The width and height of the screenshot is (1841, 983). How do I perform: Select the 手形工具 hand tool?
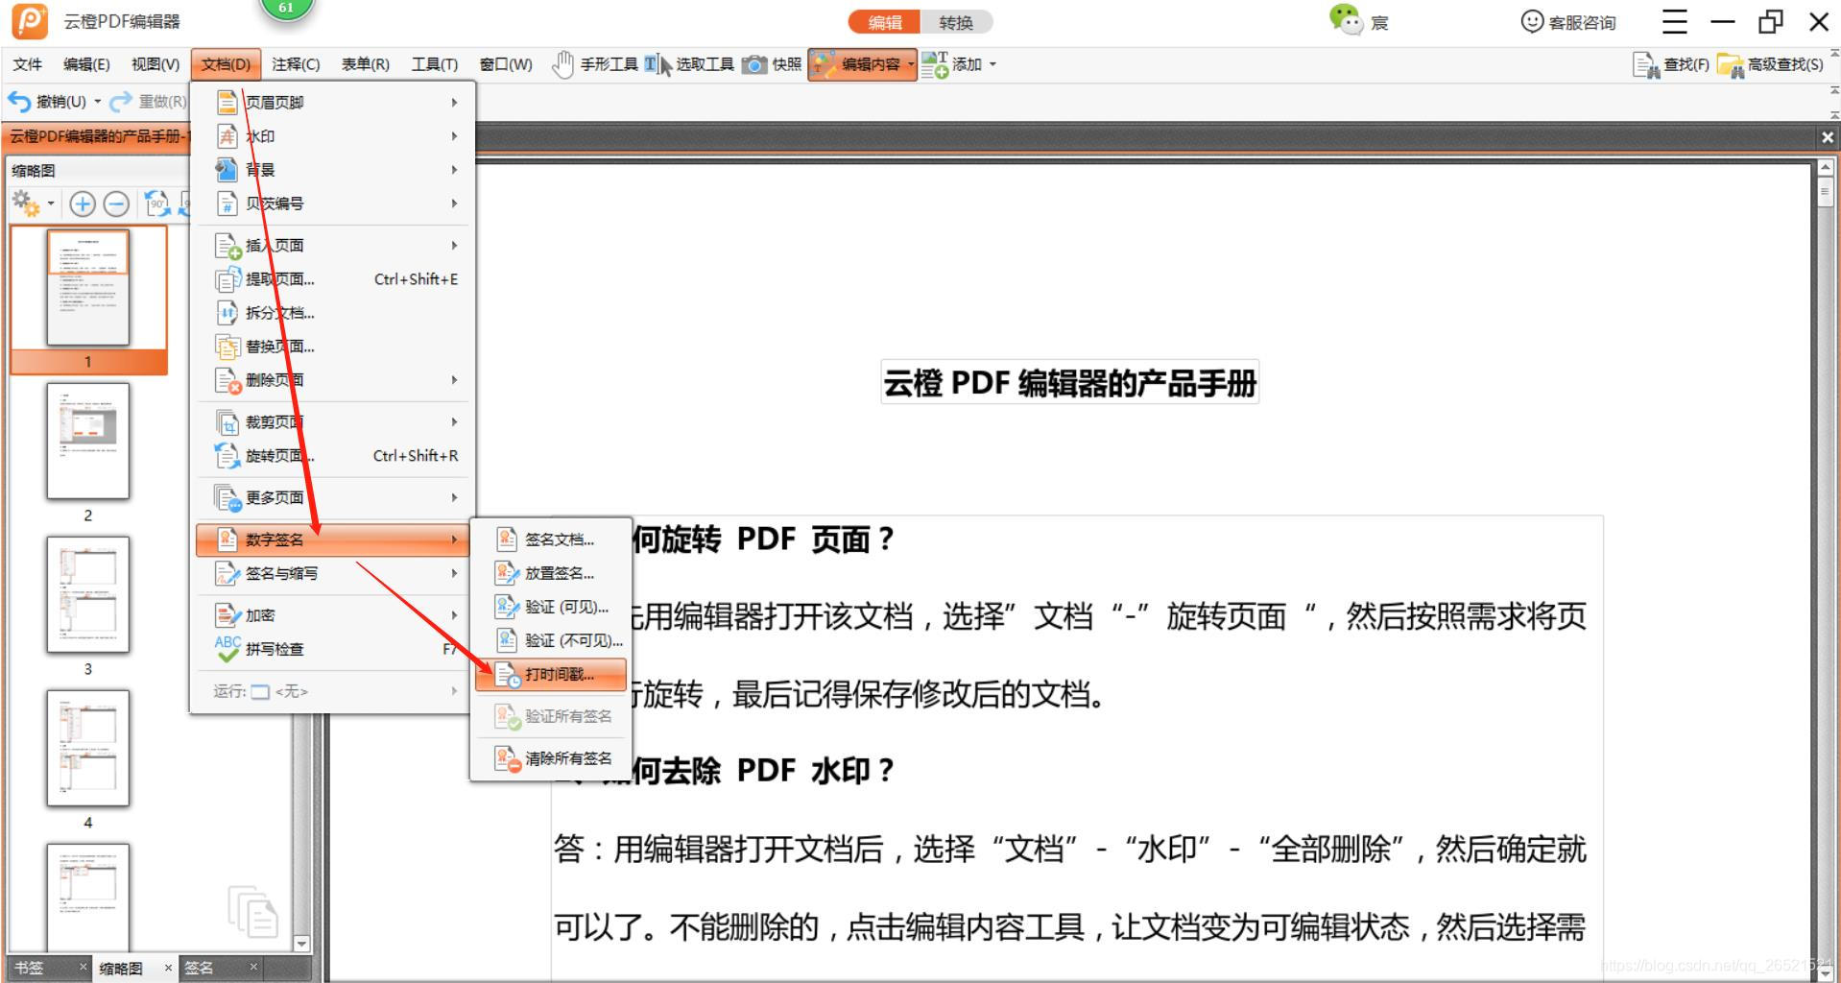coord(595,64)
